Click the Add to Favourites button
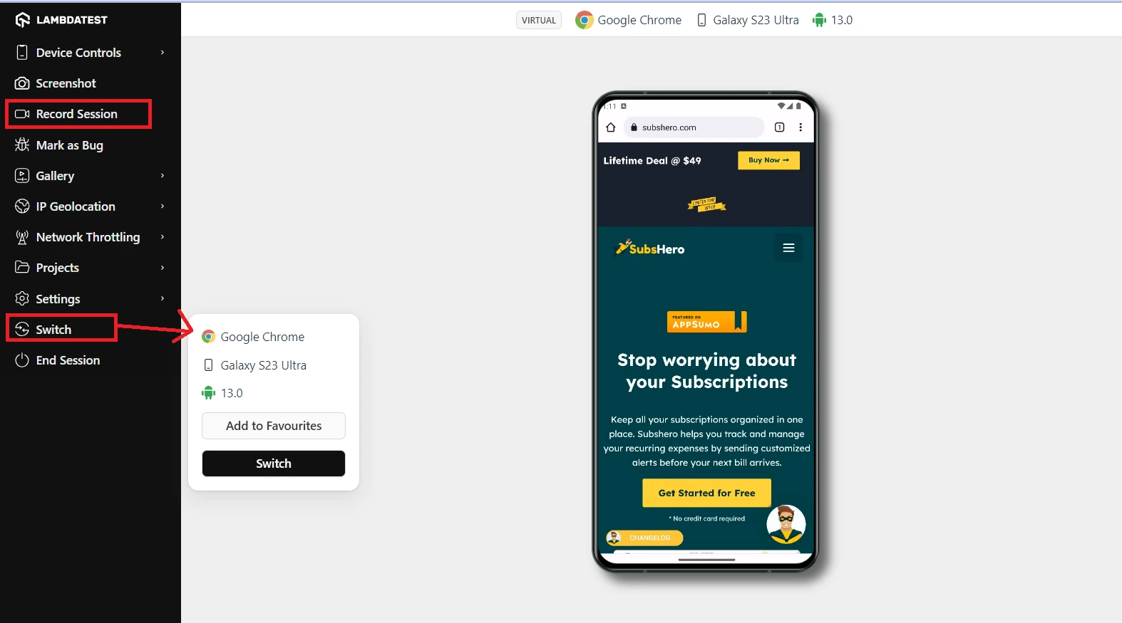This screenshot has height=623, width=1122. pyautogui.click(x=274, y=426)
